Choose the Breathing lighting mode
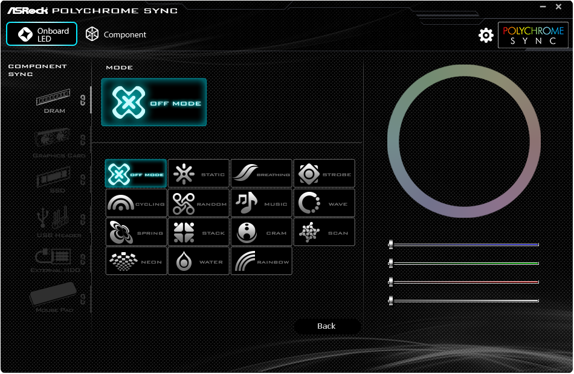The width and height of the screenshot is (574, 374). click(x=262, y=174)
